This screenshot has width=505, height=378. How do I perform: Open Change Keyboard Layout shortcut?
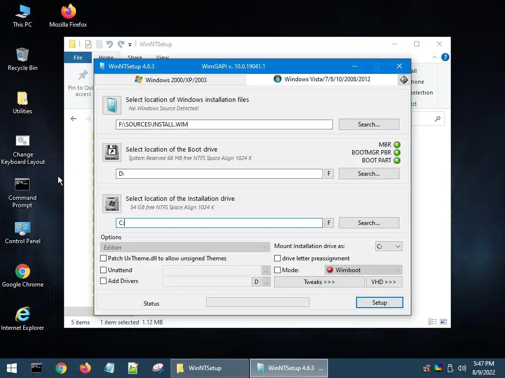pos(23,150)
